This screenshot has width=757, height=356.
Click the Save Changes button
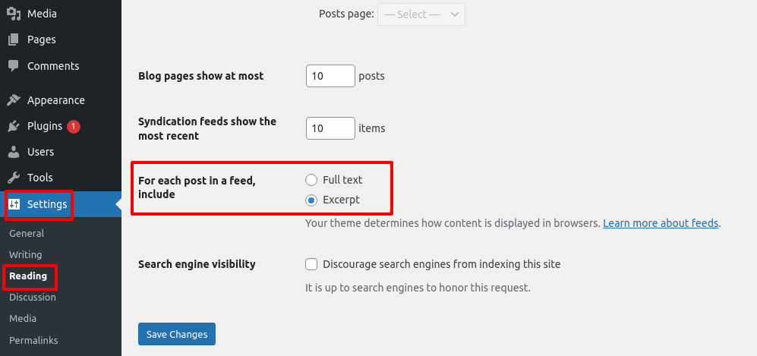177,334
